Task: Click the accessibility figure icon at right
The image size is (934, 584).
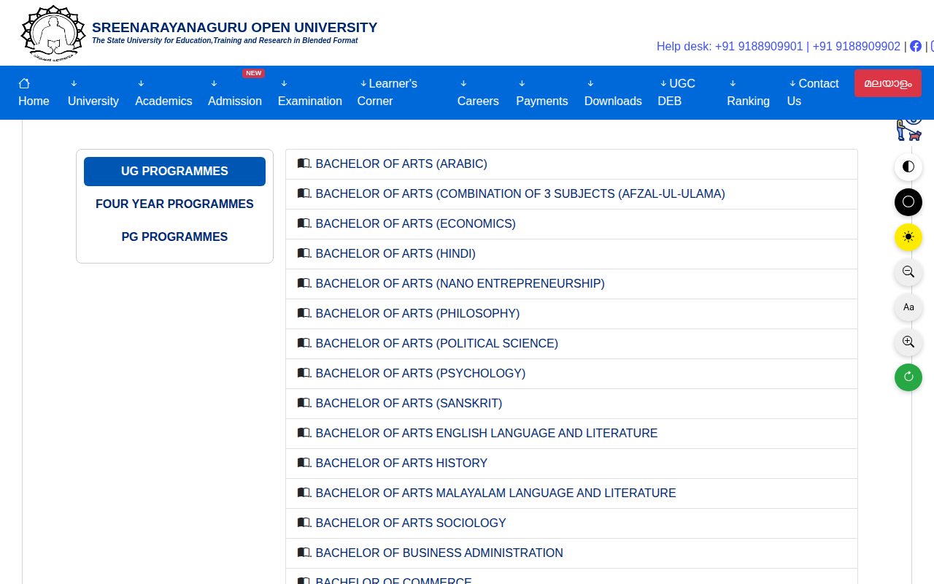Action: click(909, 130)
